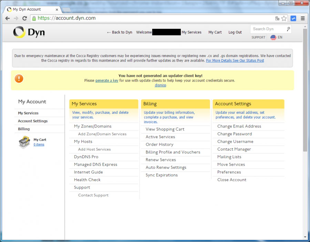Open Order History
This screenshot has height=242, width=310.
tap(159, 145)
